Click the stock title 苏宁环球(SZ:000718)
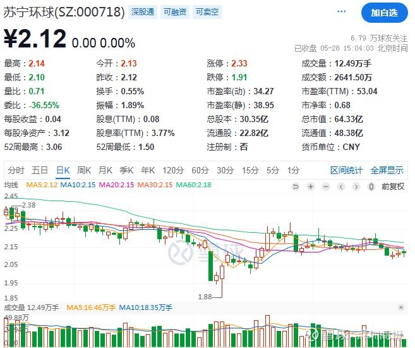Image resolution: width=415 pixels, height=348 pixels. [x=64, y=12]
